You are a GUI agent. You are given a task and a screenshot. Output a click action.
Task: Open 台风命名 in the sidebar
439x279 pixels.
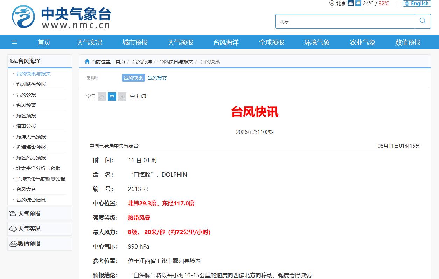[x=26, y=189]
